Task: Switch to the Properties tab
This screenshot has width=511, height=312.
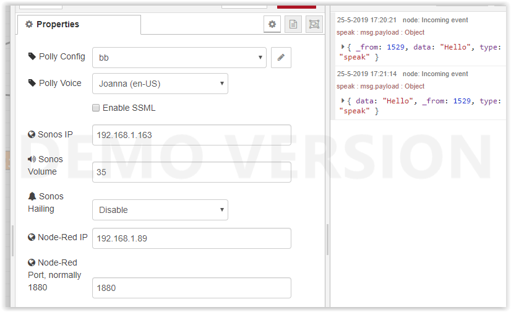Action: [x=79, y=24]
